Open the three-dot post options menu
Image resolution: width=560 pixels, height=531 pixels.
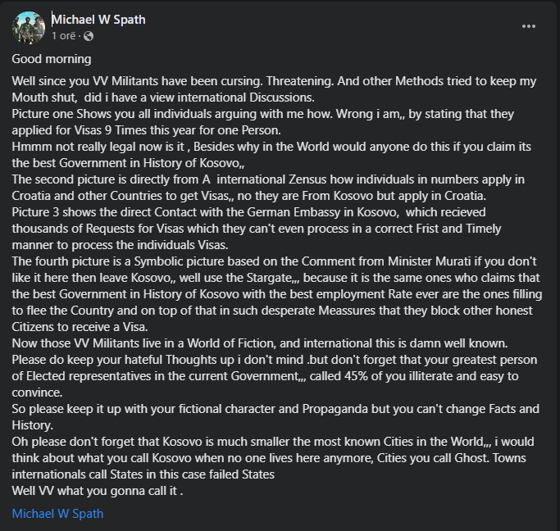point(529,26)
